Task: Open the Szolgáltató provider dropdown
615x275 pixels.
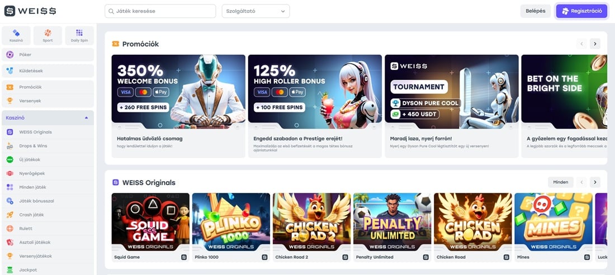Action: pos(256,11)
